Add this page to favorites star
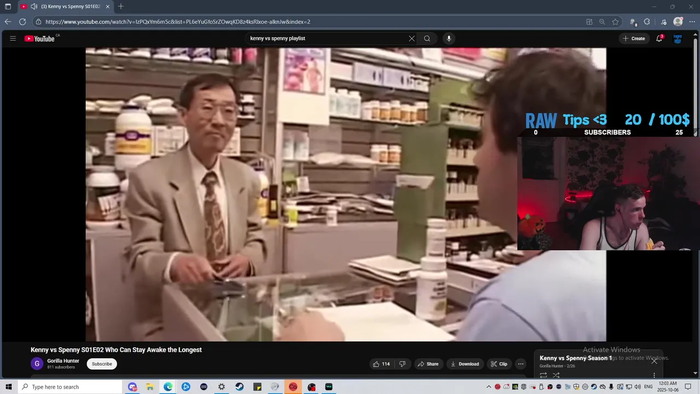The height and width of the screenshot is (394, 700). (615, 22)
